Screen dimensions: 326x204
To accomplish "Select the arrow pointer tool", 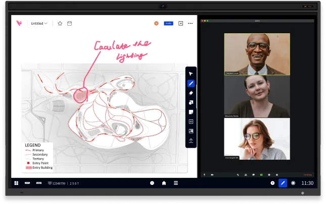I will pyautogui.click(x=191, y=74).
